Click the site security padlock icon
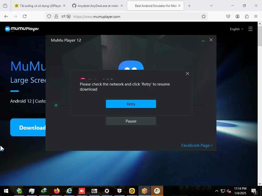 point(56,16)
